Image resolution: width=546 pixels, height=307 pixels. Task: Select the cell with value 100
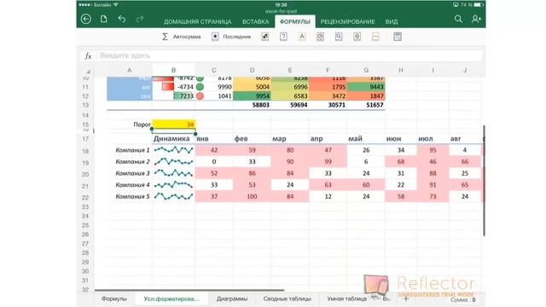pyautogui.click(x=252, y=196)
